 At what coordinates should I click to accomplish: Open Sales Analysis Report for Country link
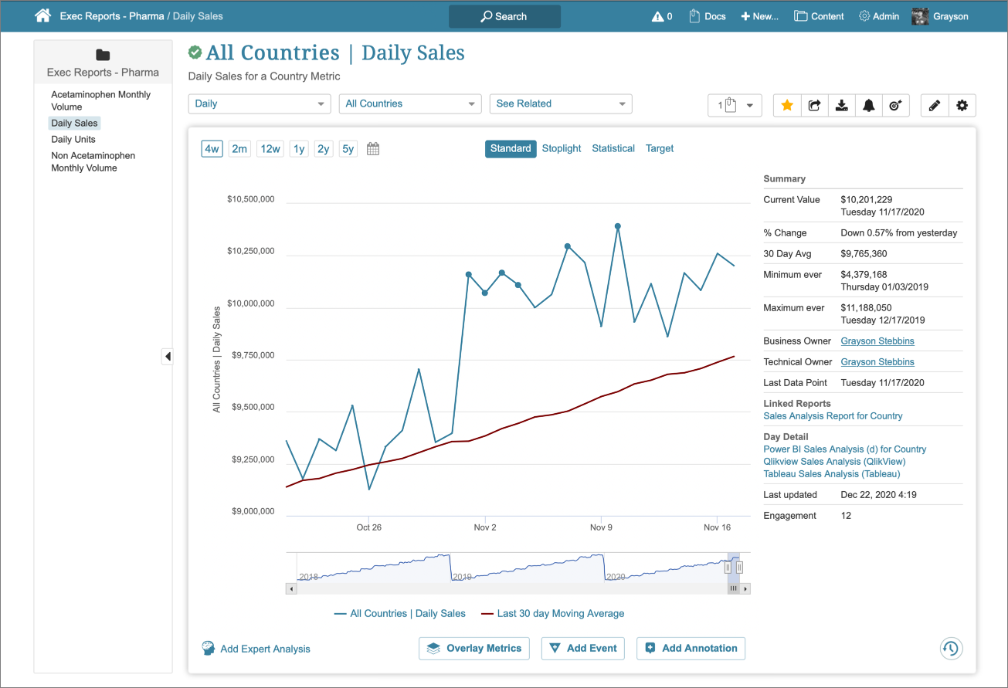pyautogui.click(x=833, y=416)
